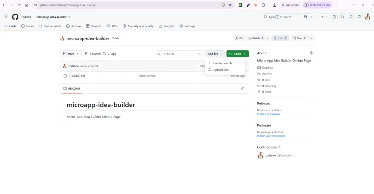Open the README.md file
374x194 pixels.
(77, 76)
